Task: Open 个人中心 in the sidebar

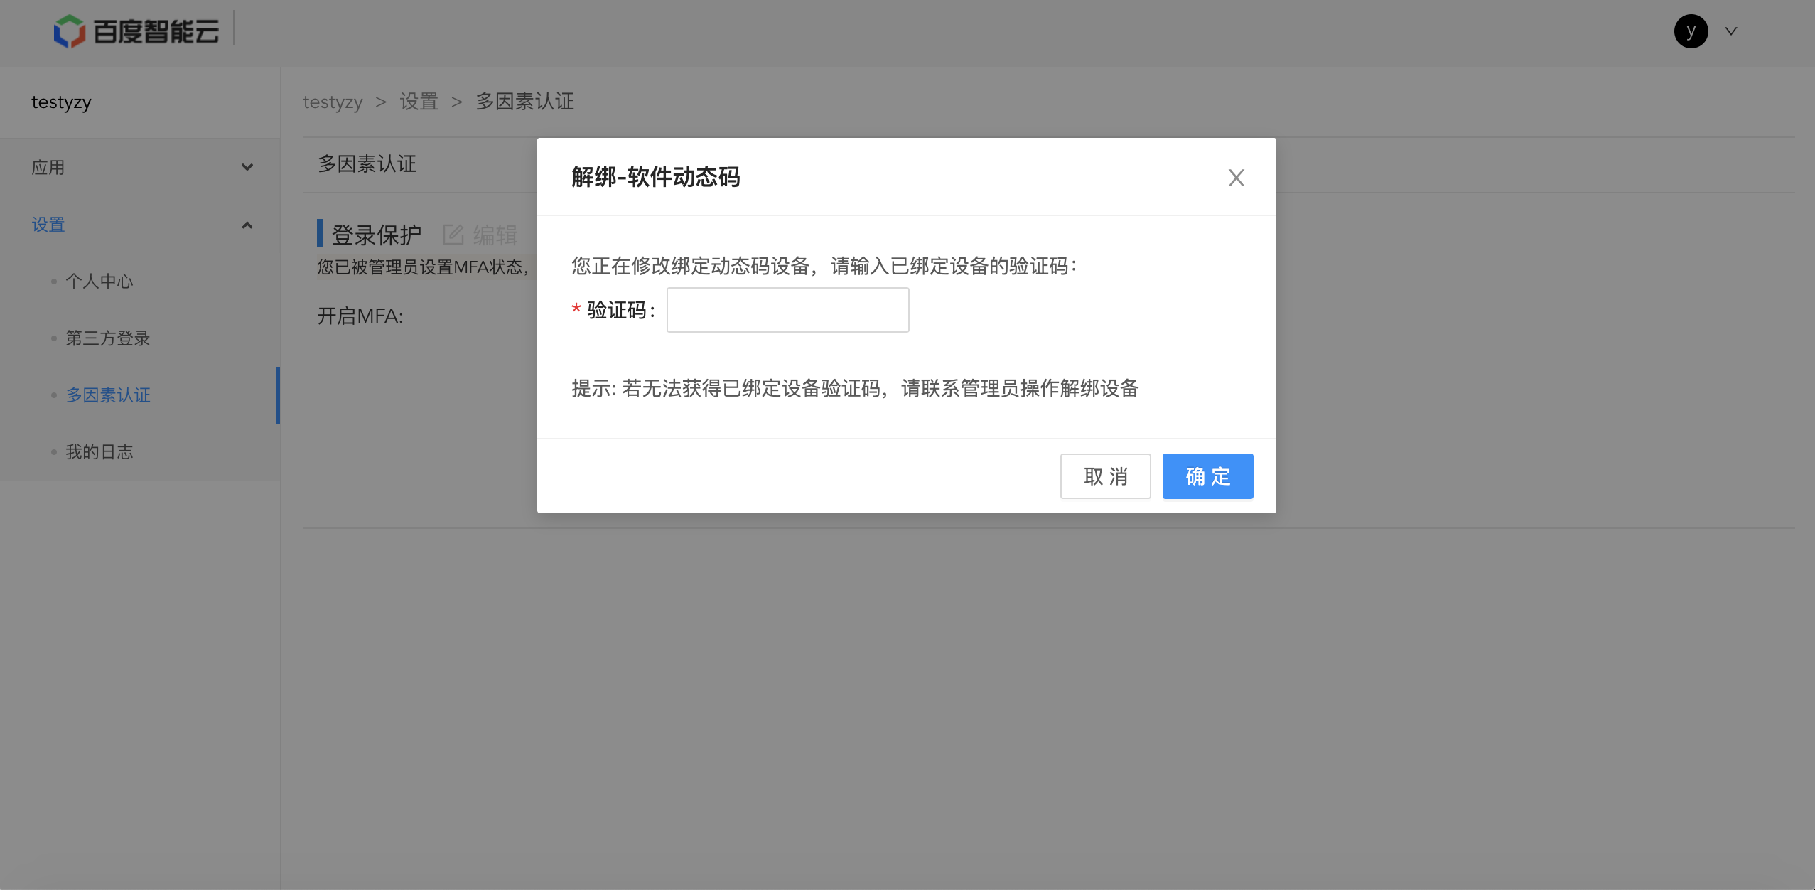Action: click(x=99, y=282)
